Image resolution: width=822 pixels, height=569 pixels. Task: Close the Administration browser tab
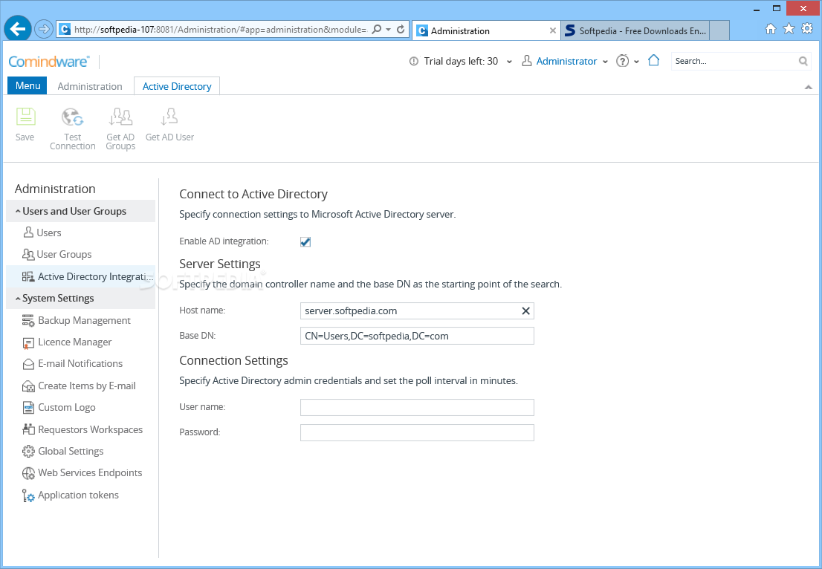(552, 30)
